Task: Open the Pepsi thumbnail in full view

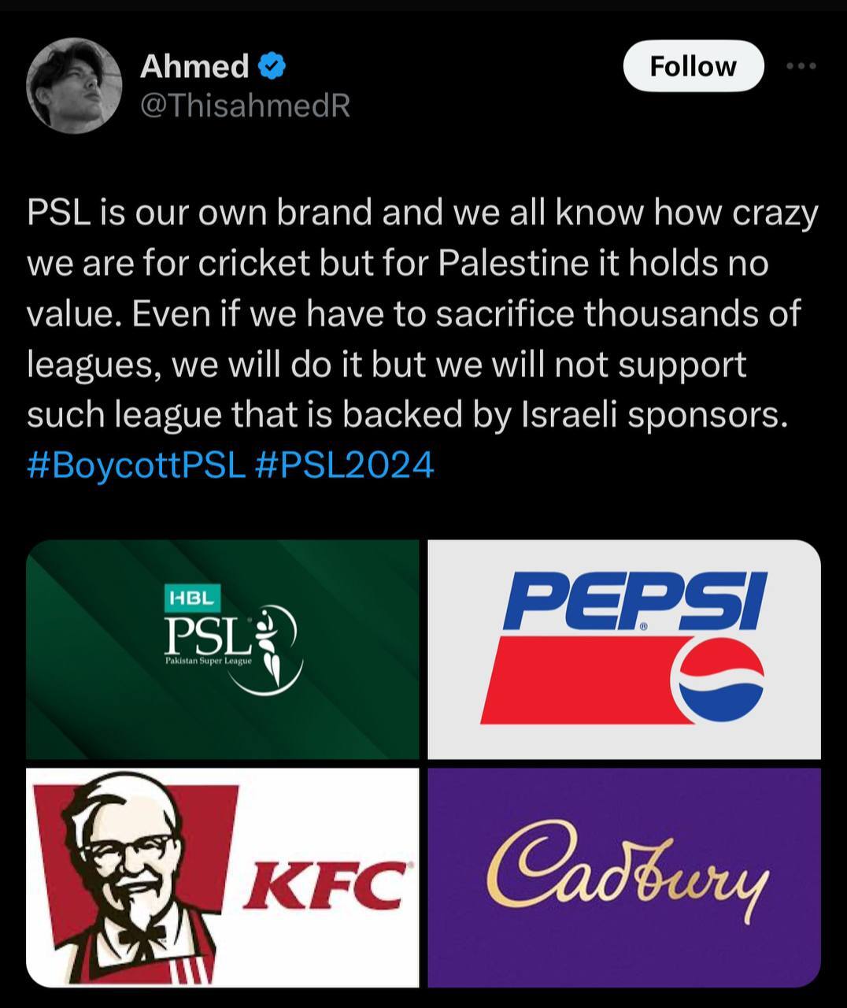Action: coord(623,647)
